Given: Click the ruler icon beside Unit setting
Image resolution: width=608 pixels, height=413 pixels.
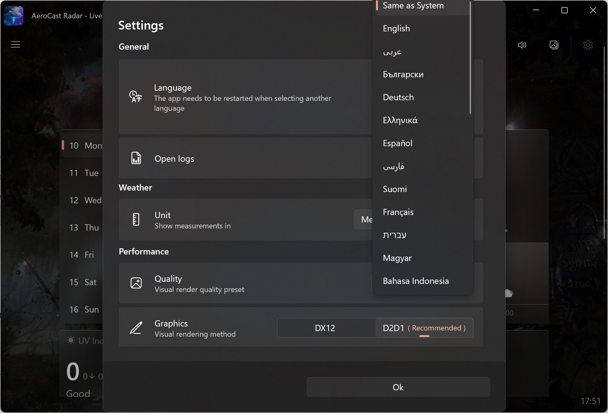Looking at the screenshot, I should [135, 219].
